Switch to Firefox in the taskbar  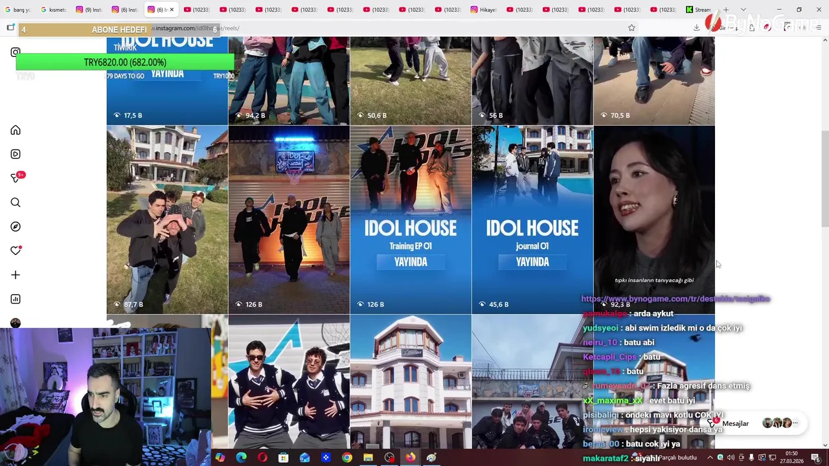(411, 458)
